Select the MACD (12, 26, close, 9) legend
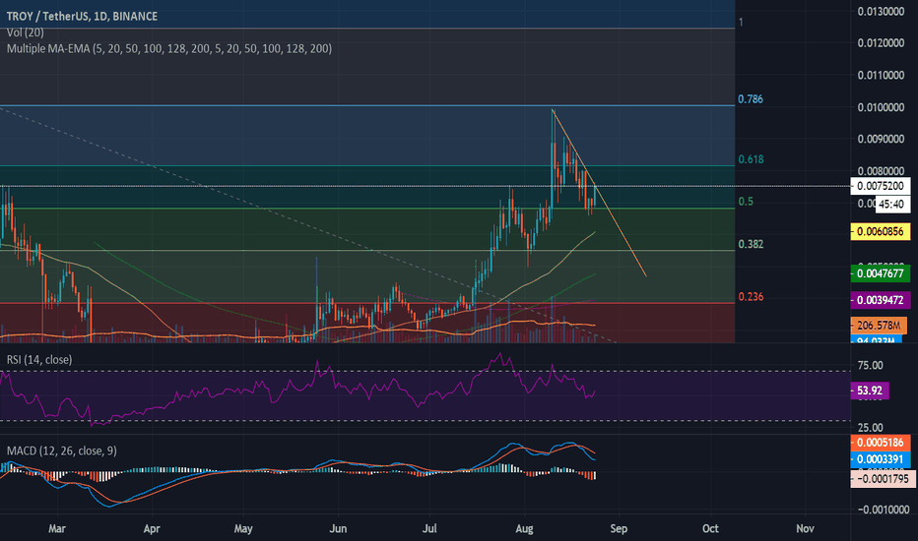This screenshot has width=918, height=541. point(61,451)
